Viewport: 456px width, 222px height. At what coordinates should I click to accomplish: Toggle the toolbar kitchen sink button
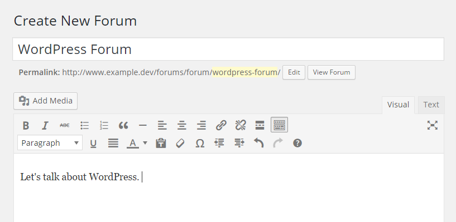[279, 125]
